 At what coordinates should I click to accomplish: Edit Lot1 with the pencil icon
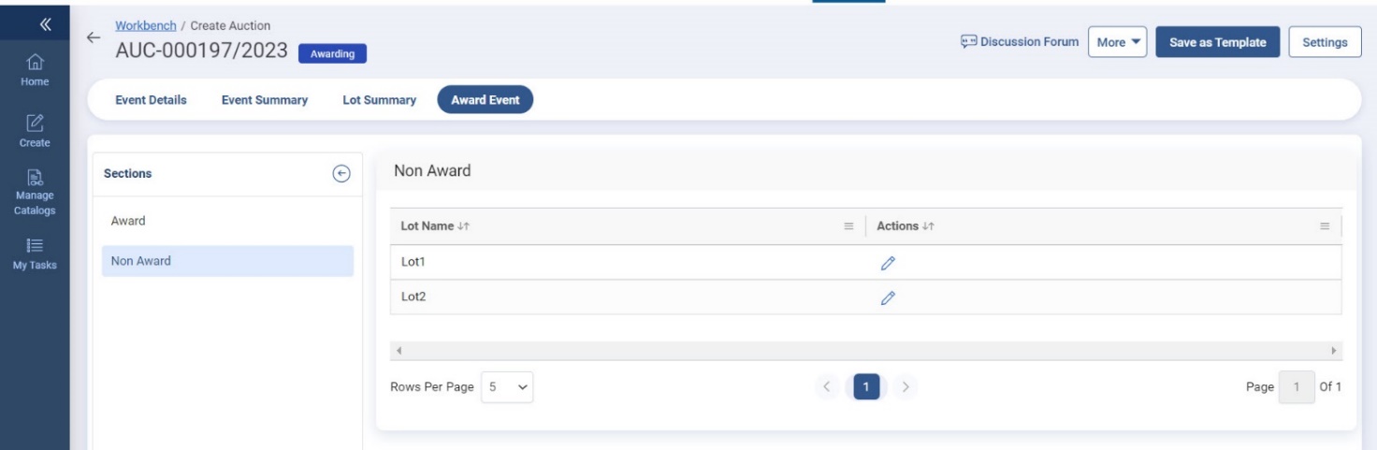(888, 263)
